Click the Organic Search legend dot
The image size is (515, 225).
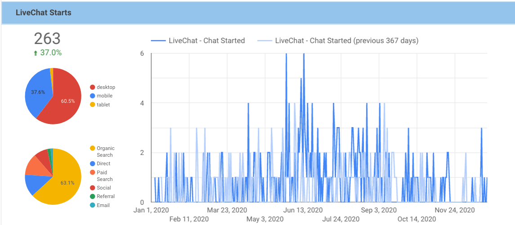(92, 149)
